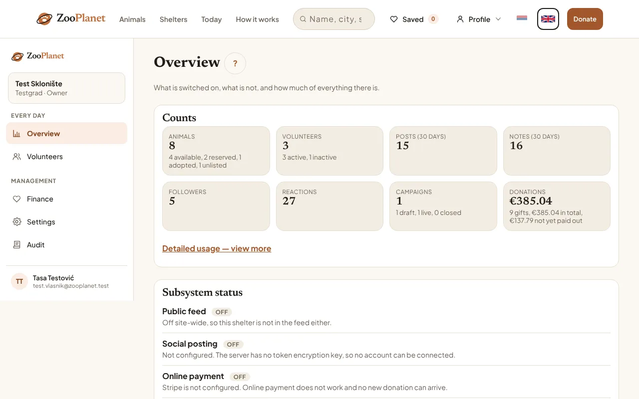Click the Social posting OFF badge
The image size is (639, 399).
click(233, 344)
